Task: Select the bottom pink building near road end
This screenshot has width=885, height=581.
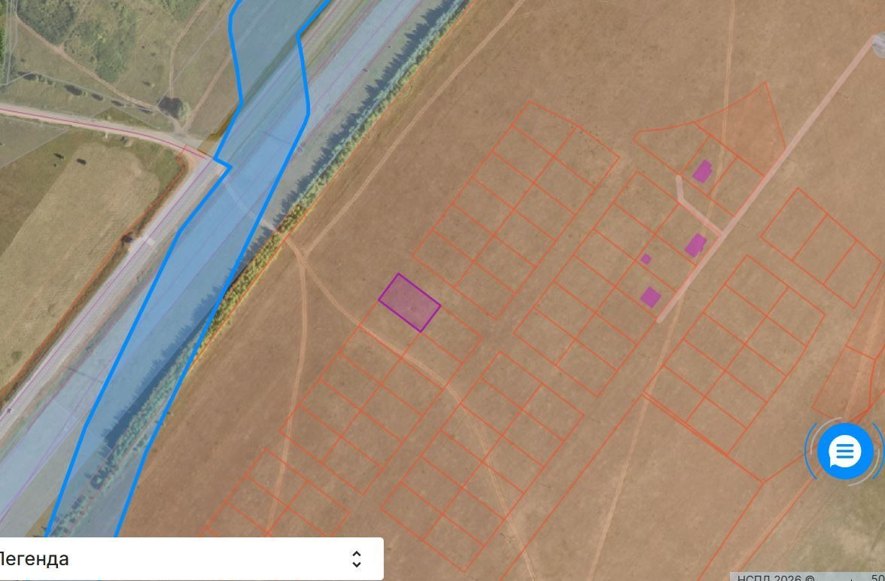Action: (x=650, y=297)
